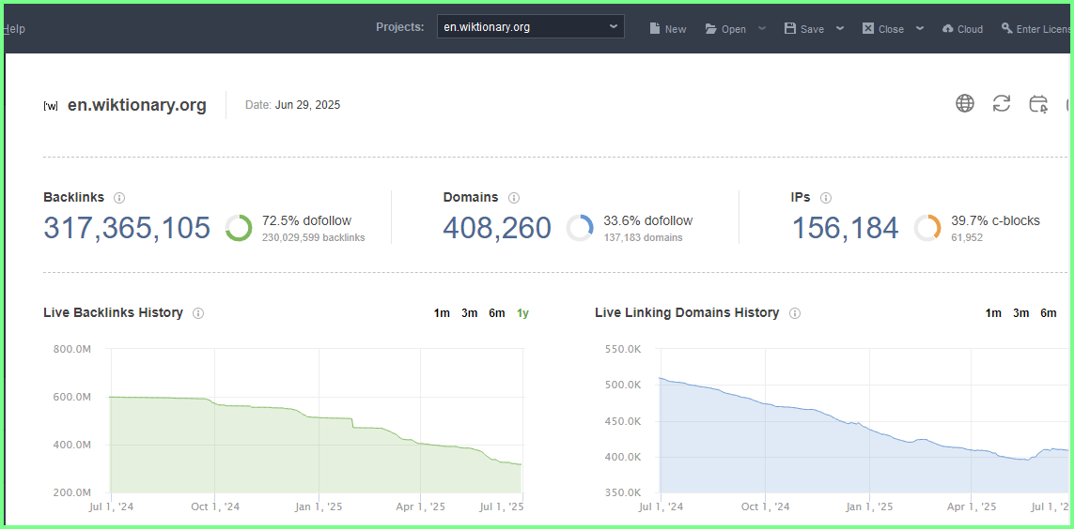This screenshot has height=529, width=1074.
Task: Open the Projects dropdown showing en.wiktionary.org
Action: coord(531,26)
